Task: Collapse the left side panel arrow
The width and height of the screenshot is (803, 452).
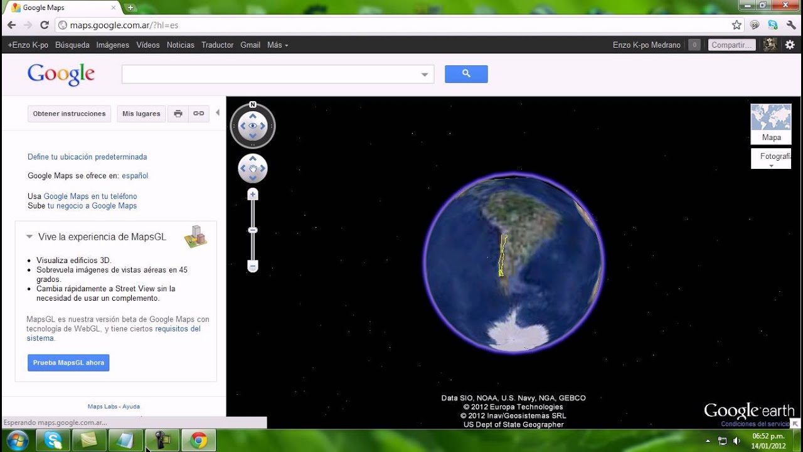Action: [218, 113]
